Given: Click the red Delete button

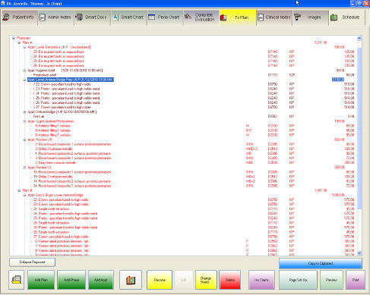Looking at the screenshot, I should tap(229, 280).
